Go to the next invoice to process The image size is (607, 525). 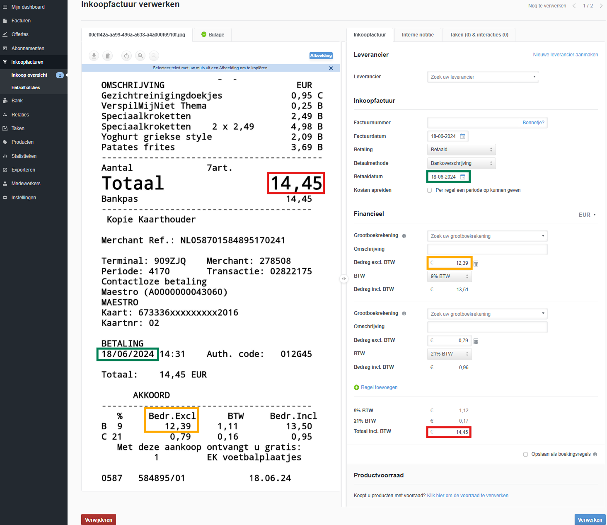pos(601,6)
